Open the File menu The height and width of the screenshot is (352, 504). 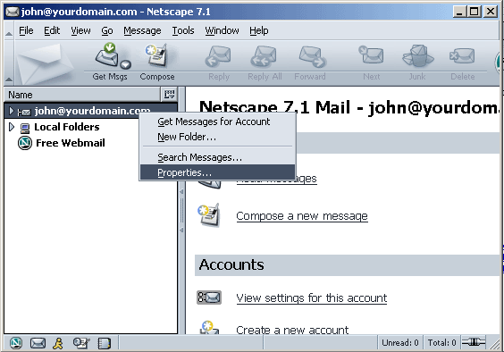pyautogui.click(x=26, y=30)
